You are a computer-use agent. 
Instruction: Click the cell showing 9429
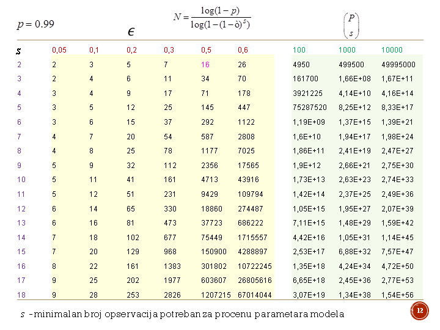click(210, 194)
